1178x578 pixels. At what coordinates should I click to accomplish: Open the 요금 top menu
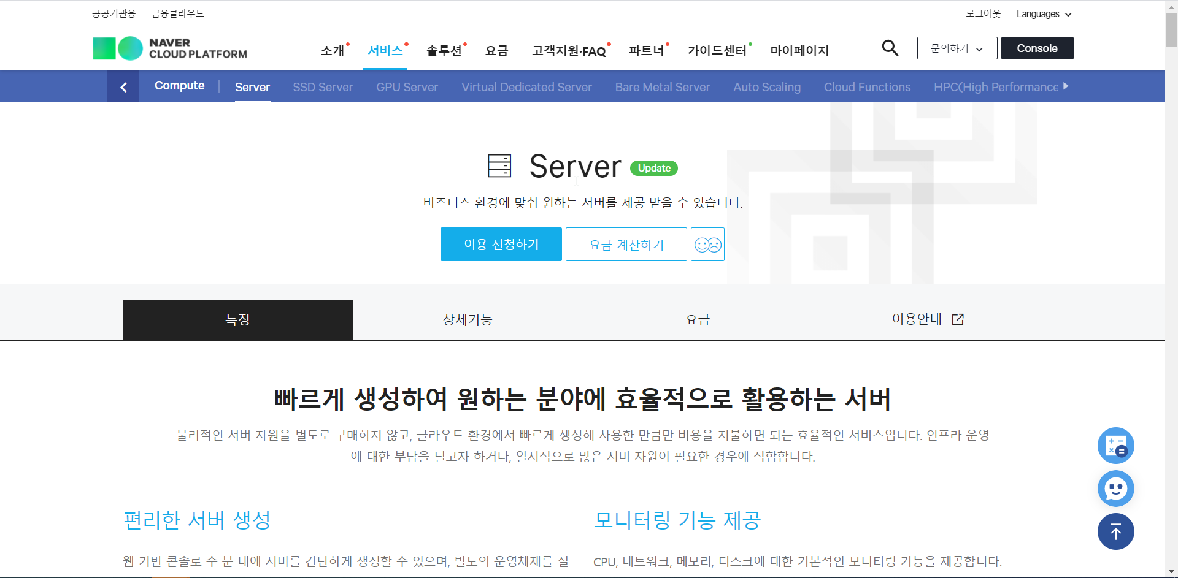tap(496, 51)
